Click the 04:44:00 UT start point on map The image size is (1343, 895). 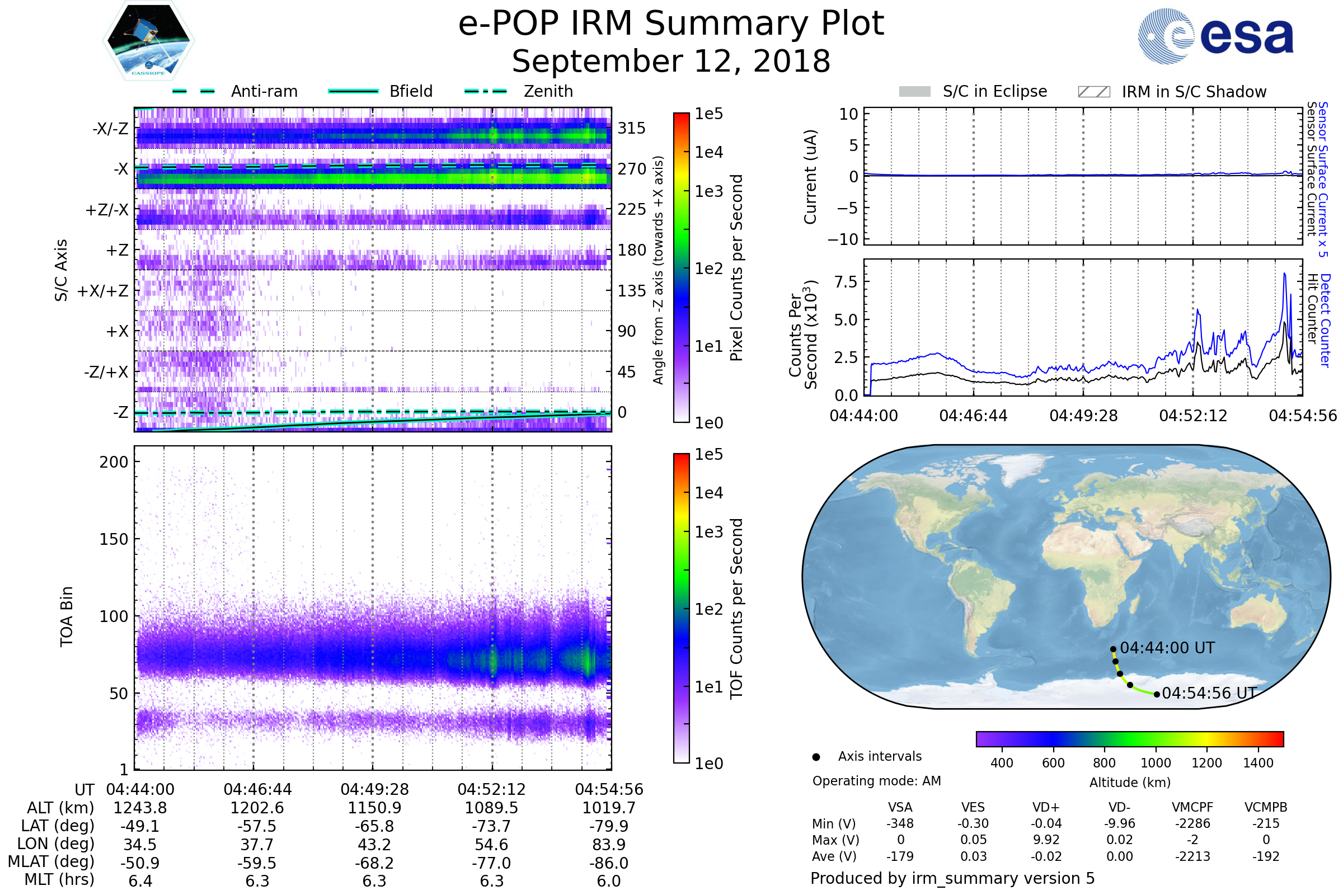click(x=1113, y=649)
